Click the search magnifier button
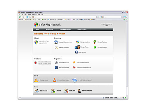Viewport: 146px width, 110px height. [122, 17]
